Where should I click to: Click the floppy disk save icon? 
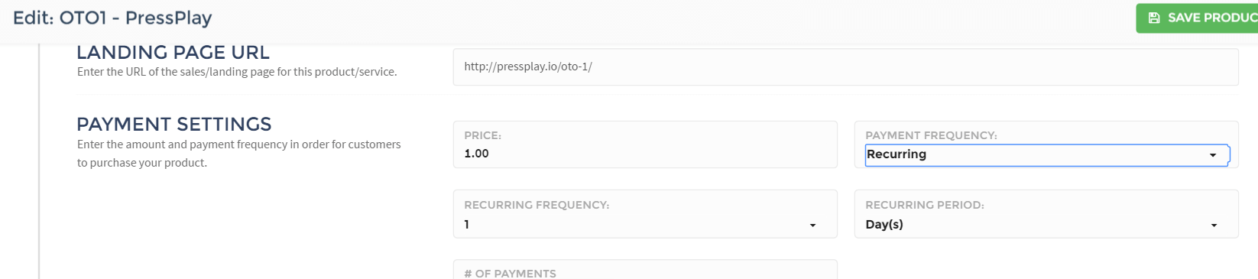(1154, 18)
